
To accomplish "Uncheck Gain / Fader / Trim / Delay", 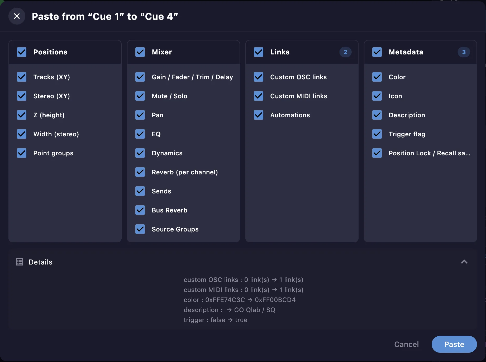I will [140, 77].
